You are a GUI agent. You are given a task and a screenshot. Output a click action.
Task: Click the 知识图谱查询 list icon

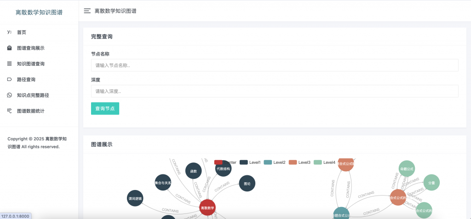point(9,63)
